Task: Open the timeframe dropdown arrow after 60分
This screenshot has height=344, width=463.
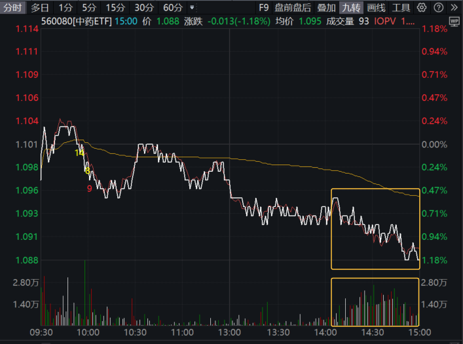Action: 192,8
